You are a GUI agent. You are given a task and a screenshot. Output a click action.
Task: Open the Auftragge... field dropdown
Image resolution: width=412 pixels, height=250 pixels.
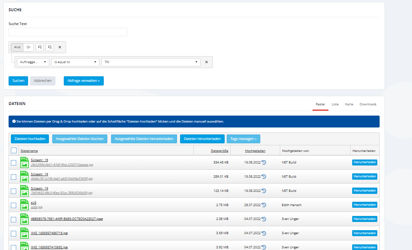pyautogui.click(x=33, y=62)
